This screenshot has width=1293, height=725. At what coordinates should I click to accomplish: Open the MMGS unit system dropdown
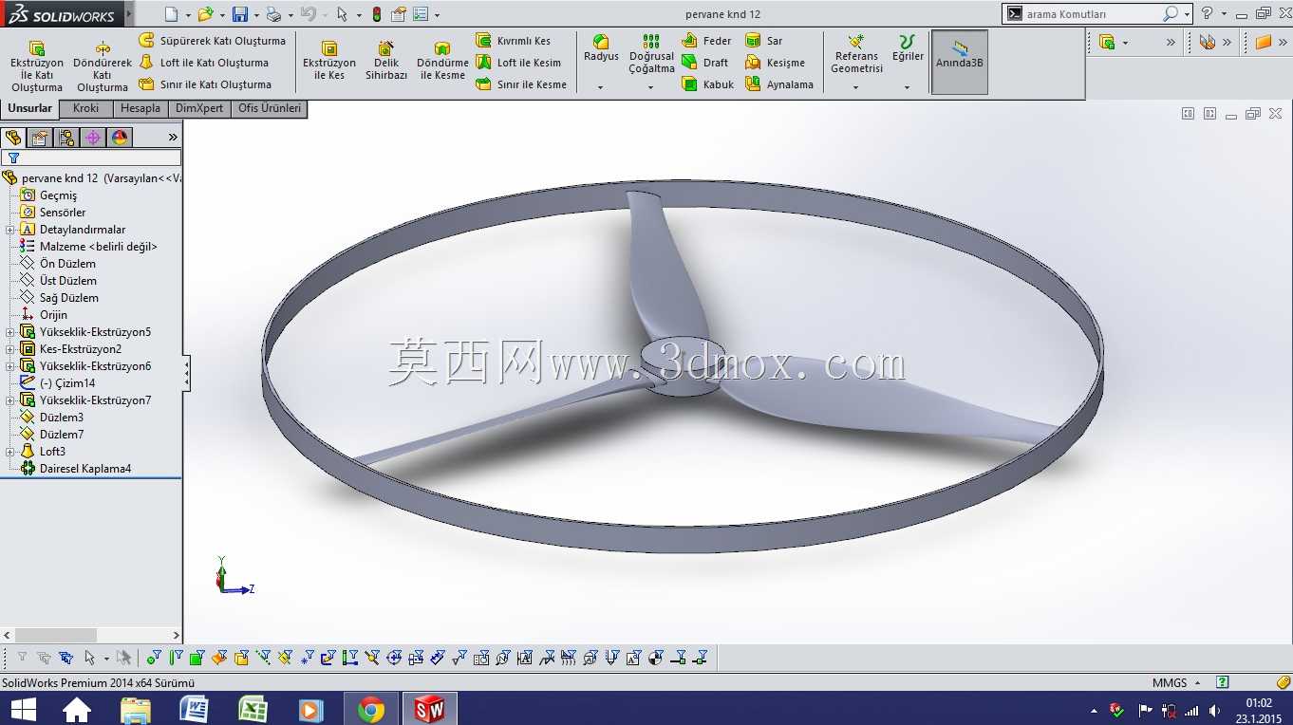pos(1198,683)
